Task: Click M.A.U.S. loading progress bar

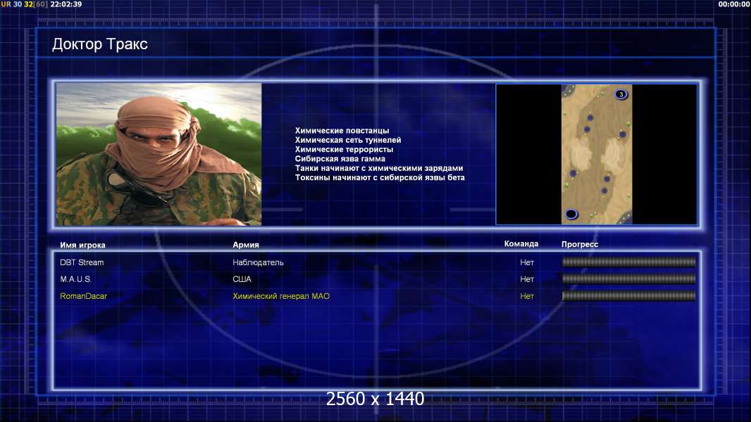Action: [x=628, y=279]
